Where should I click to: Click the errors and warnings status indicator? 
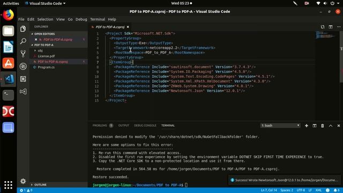[26, 190]
